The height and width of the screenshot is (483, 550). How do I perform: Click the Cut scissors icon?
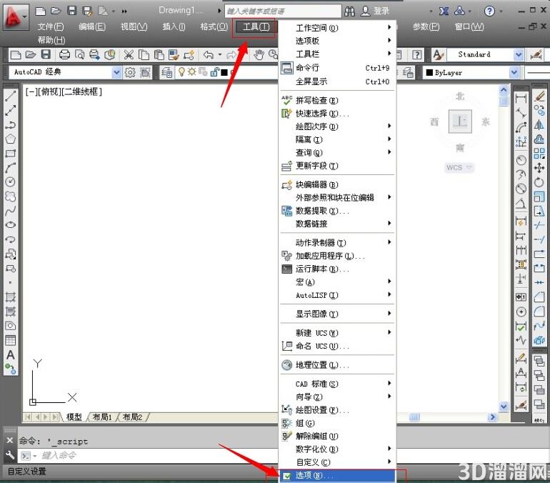point(129,54)
